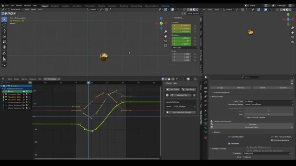296x166 pixels.
Task: Open graph editor Channel menu
Action: coord(33,79)
